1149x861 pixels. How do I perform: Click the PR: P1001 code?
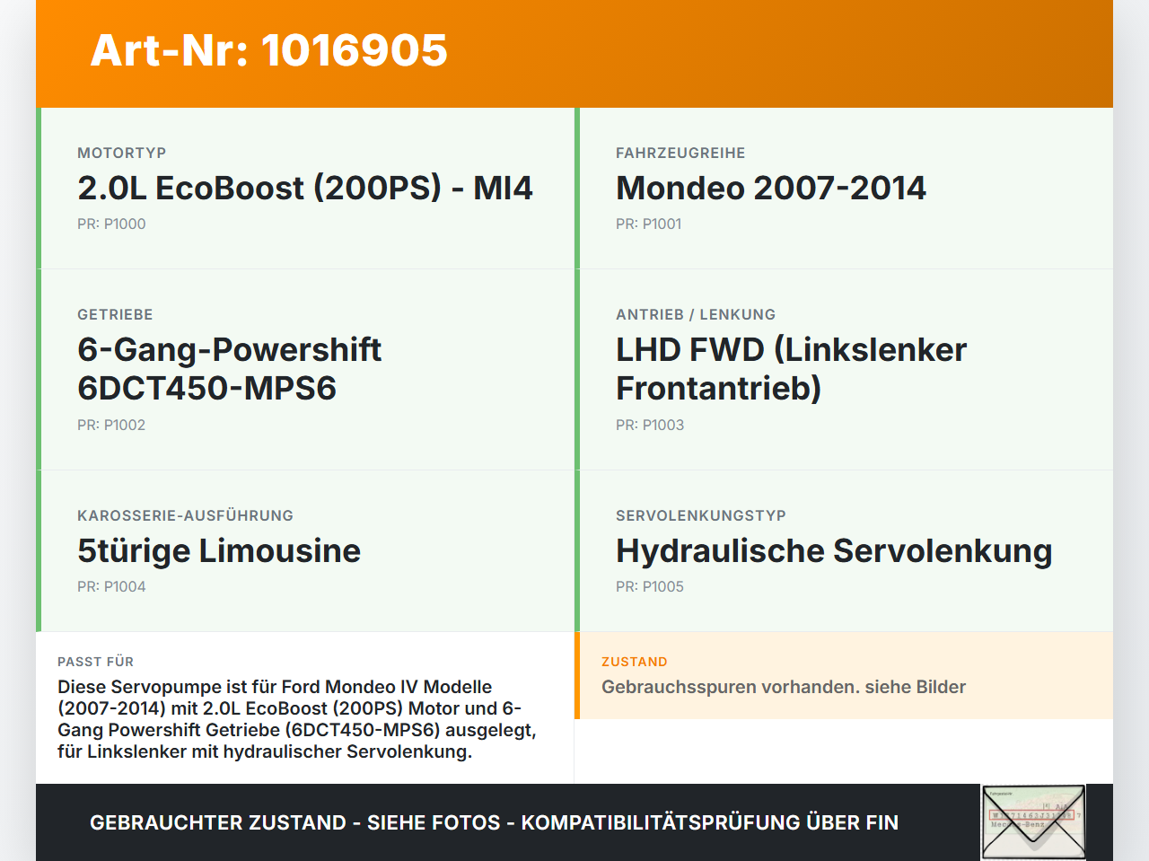click(649, 224)
